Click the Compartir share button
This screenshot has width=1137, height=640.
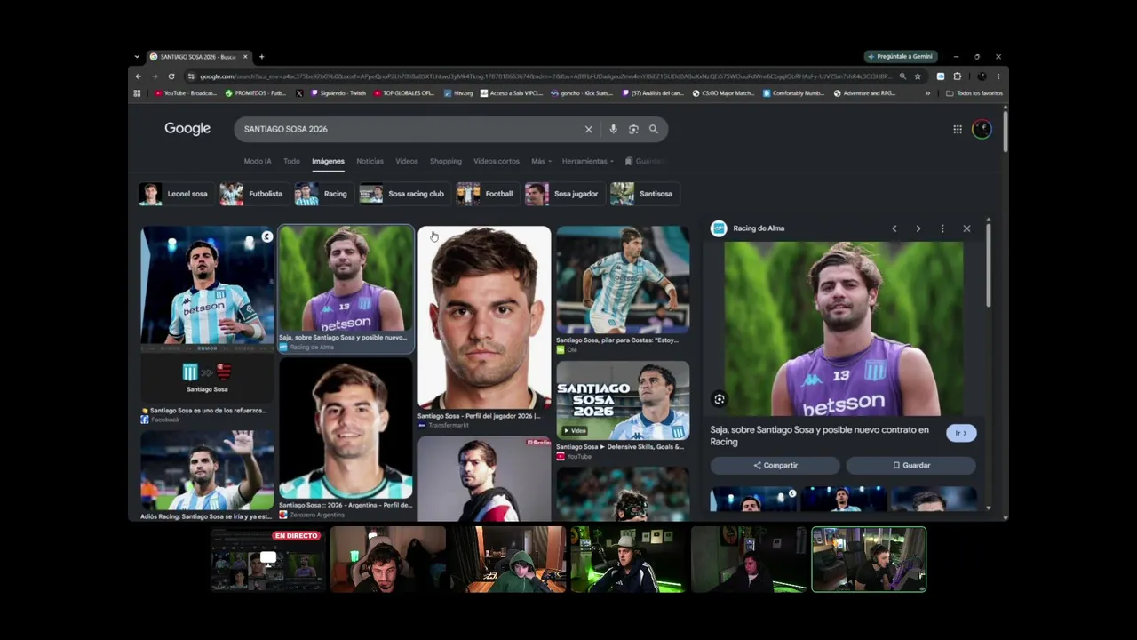(x=775, y=465)
